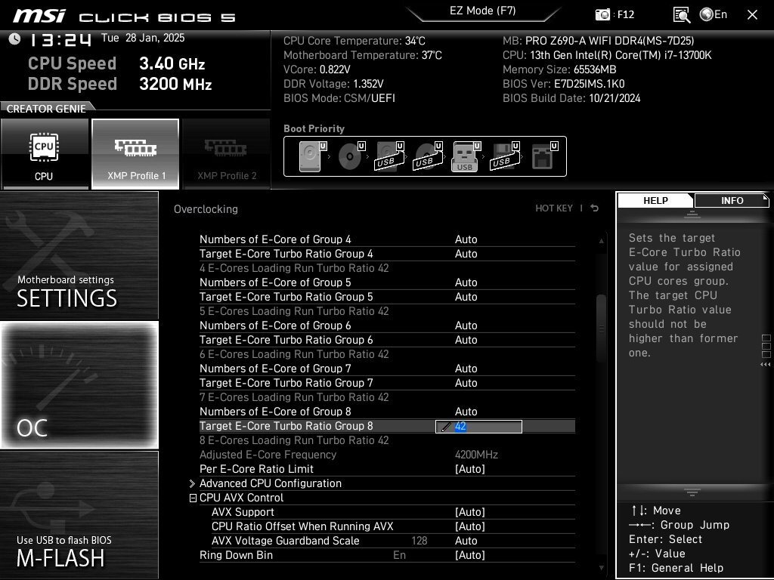
Task: Click the help panel top scroll handle
Action: (x=692, y=214)
